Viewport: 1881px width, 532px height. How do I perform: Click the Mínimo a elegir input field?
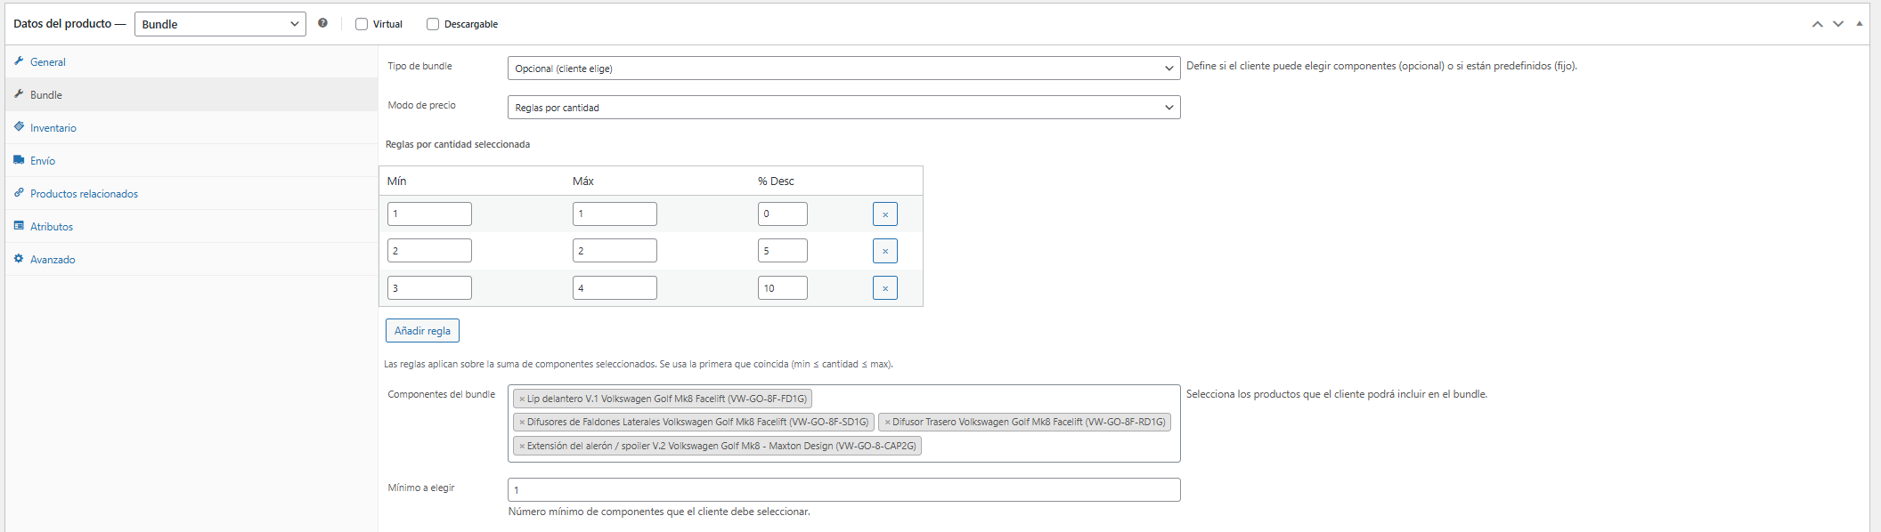tap(843, 490)
